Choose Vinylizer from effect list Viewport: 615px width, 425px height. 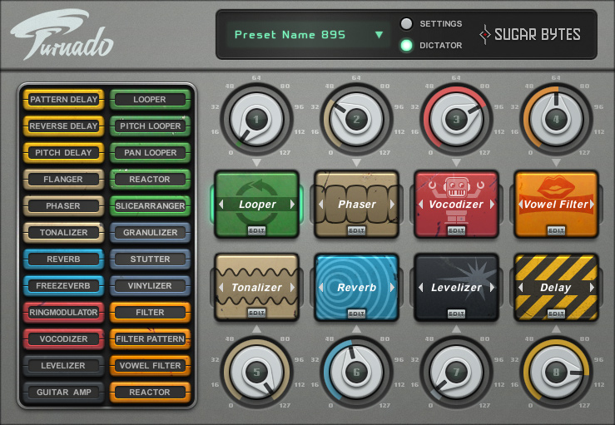pos(151,286)
